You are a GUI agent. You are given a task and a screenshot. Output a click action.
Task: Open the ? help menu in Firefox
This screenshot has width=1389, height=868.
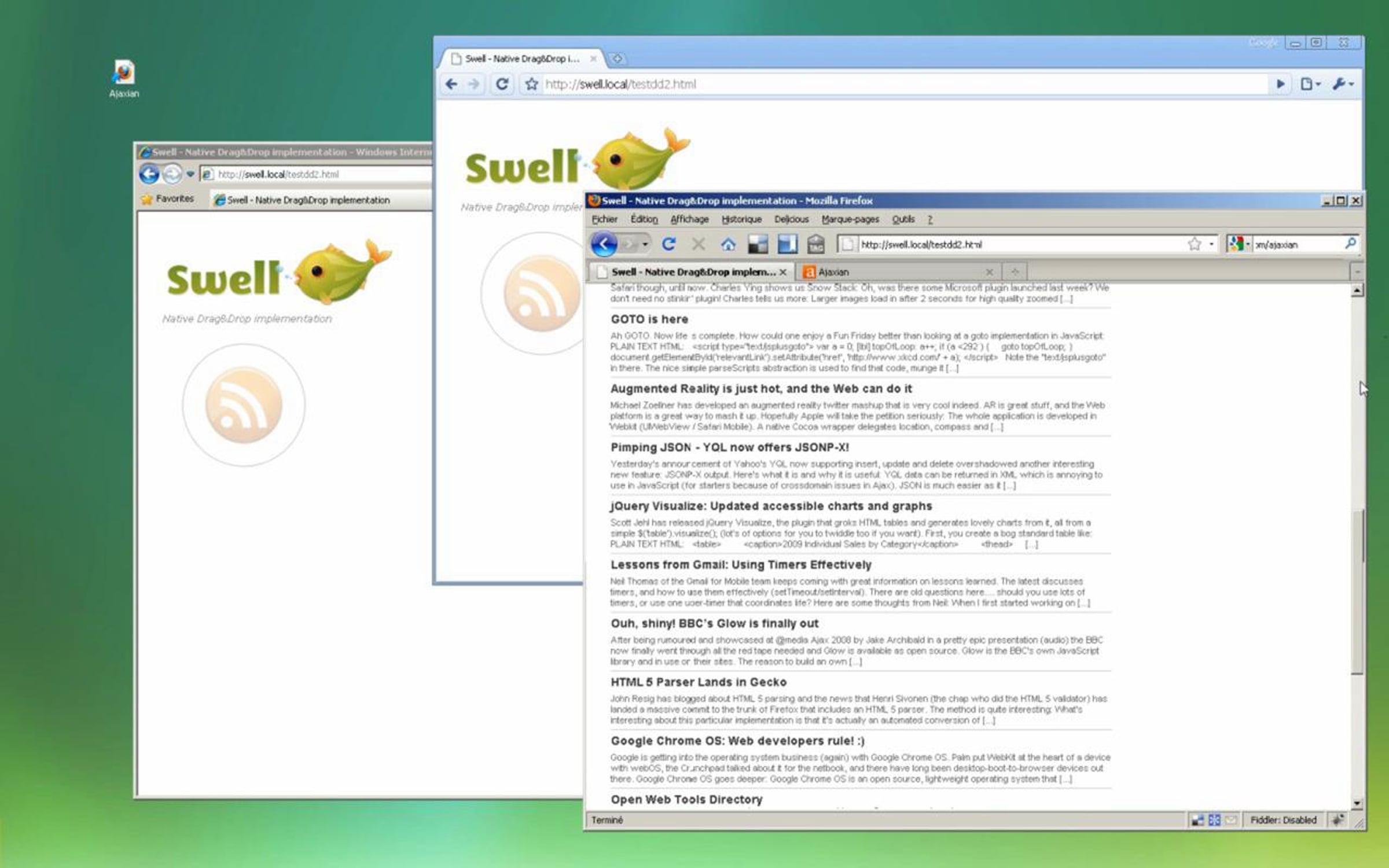930,219
